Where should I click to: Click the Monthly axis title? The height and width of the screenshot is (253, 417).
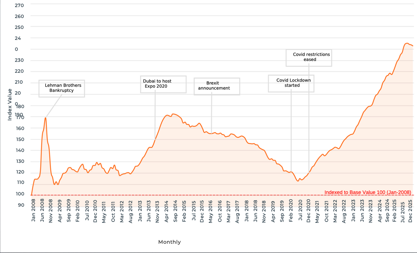click(169, 242)
